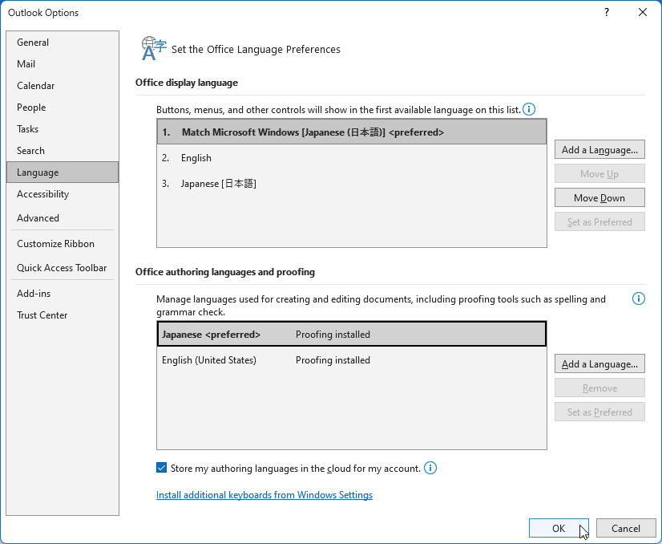Open the Quick Access Toolbar category
The image size is (662, 544).
point(63,268)
